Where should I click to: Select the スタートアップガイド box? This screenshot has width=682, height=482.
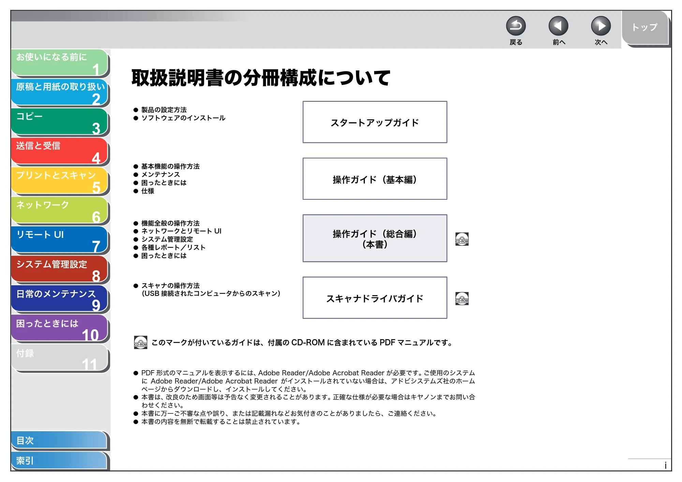375,122
